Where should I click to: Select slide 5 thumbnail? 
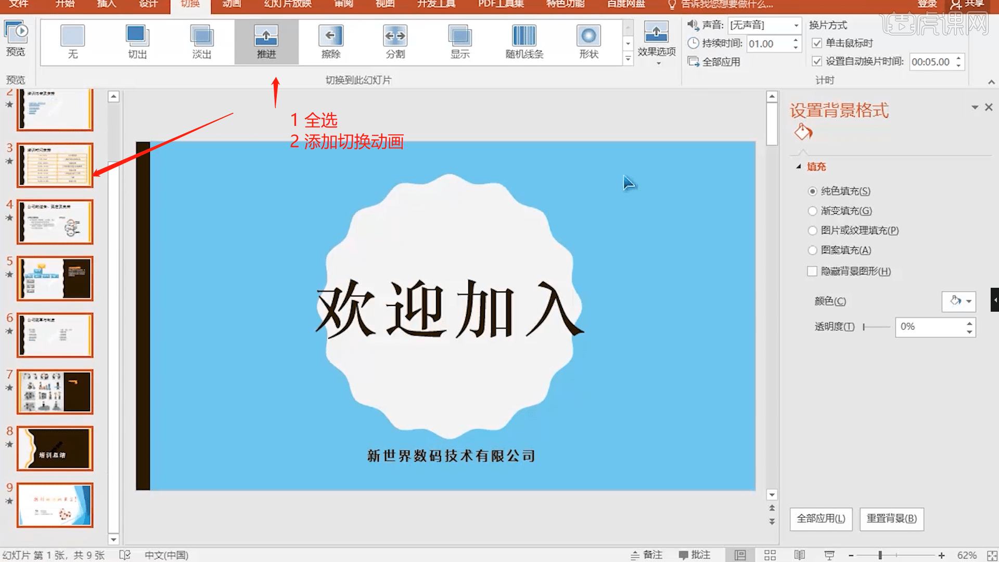(55, 278)
